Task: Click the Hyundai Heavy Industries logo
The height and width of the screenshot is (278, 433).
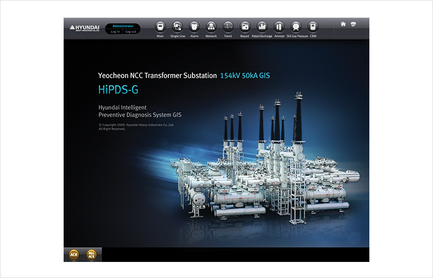Action: coord(84,28)
